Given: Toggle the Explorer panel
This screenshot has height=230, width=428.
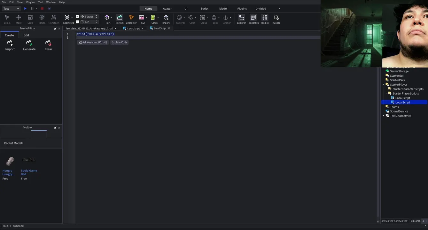Looking at the screenshot, I should (241, 19).
